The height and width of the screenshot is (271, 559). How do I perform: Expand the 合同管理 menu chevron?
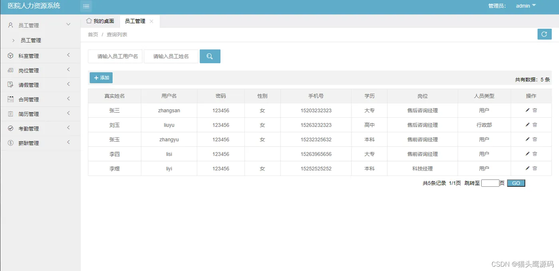point(68,99)
